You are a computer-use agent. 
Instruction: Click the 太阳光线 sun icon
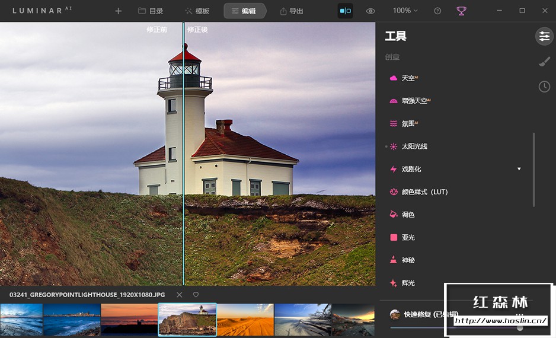(393, 146)
